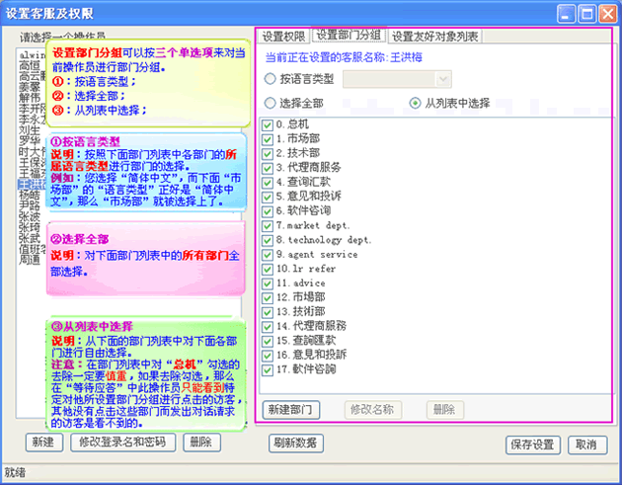Pick the 从列表中选择 radio option

(416, 103)
